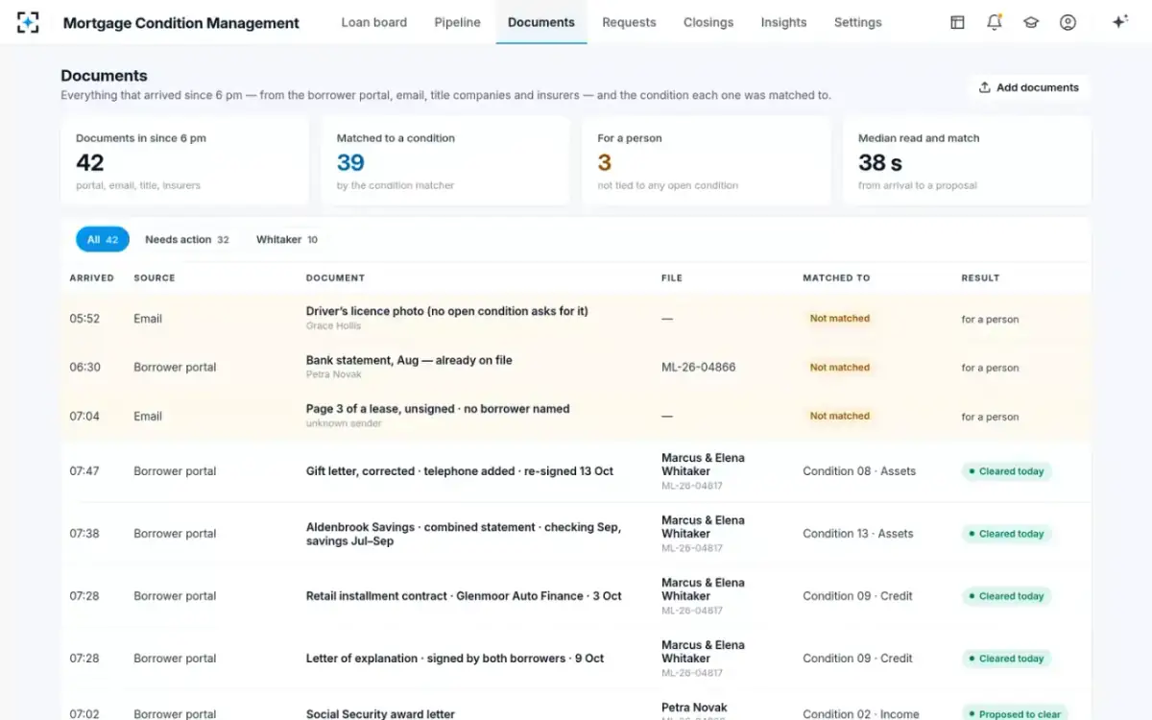
Task: Open the layout panel icon
Action: pos(957,22)
